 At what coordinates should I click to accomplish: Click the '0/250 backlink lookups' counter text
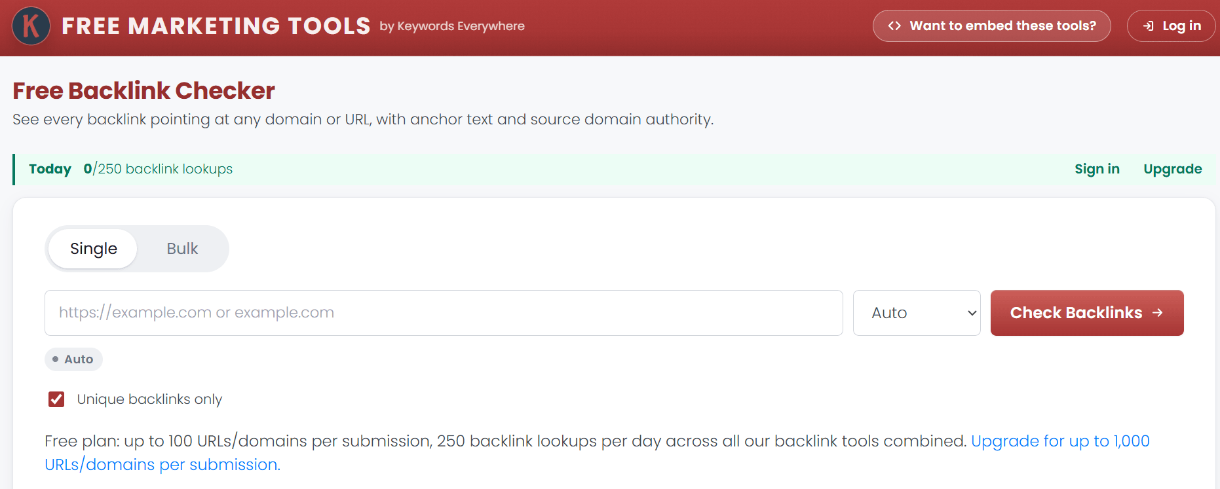[158, 169]
